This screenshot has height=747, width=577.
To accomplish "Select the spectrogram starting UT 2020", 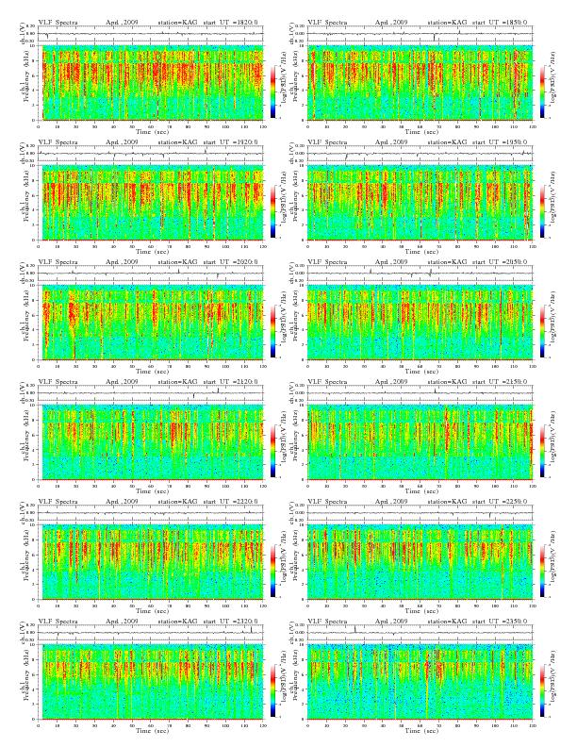I will [x=151, y=323].
